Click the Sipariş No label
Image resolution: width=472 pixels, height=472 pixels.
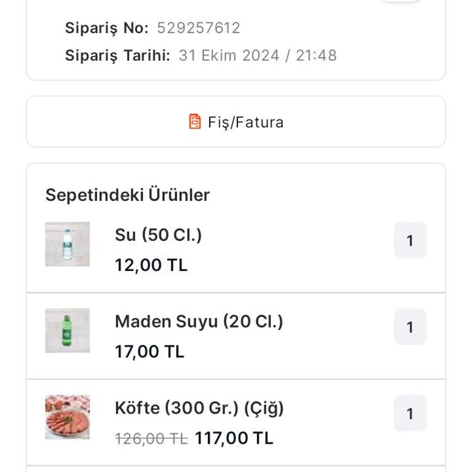(x=107, y=28)
